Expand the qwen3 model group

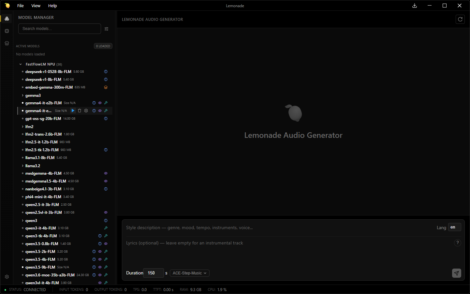click(22, 221)
